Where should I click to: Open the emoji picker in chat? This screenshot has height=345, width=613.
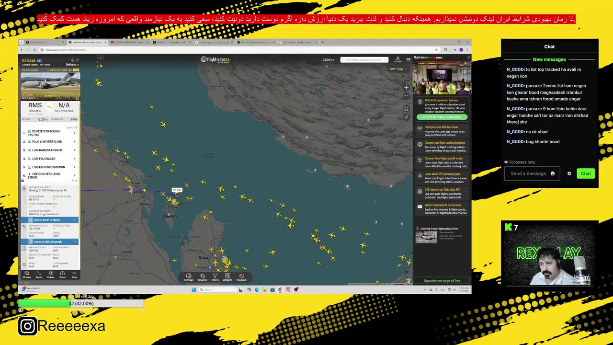pyautogui.click(x=553, y=173)
